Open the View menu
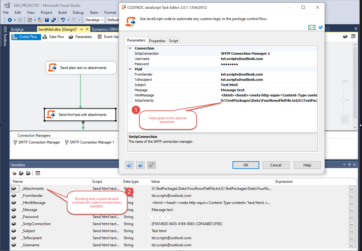 [31, 13]
